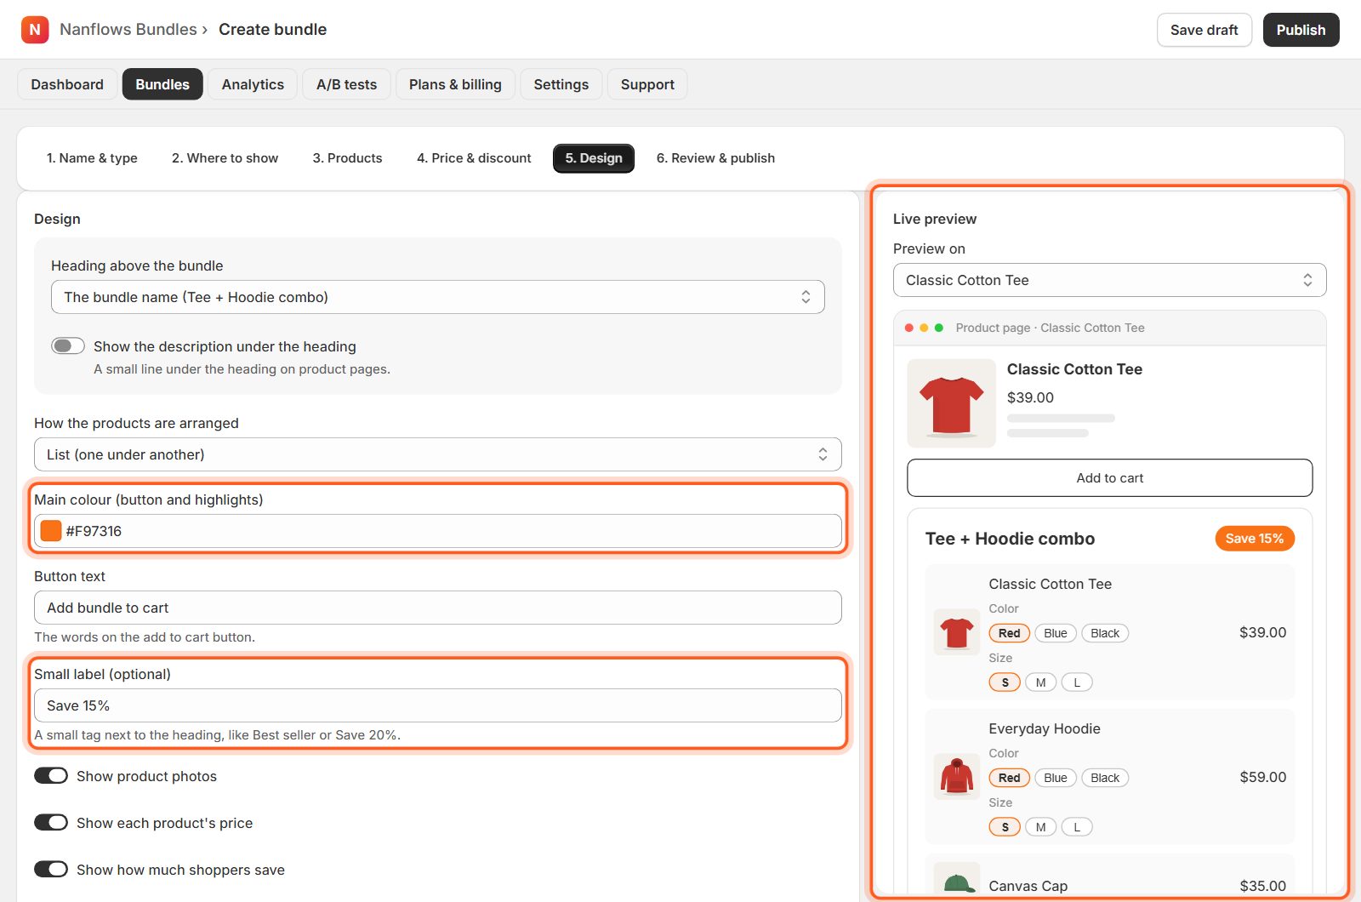
Task: Choose size M for Classic Cotton Tee
Action: pyautogui.click(x=1040, y=682)
